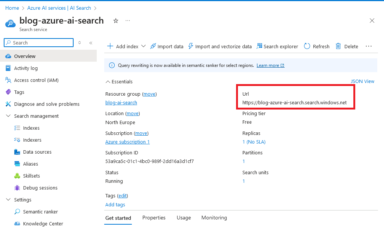
Task: Click the Free pricing tier value
Action: pyautogui.click(x=247, y=122)
